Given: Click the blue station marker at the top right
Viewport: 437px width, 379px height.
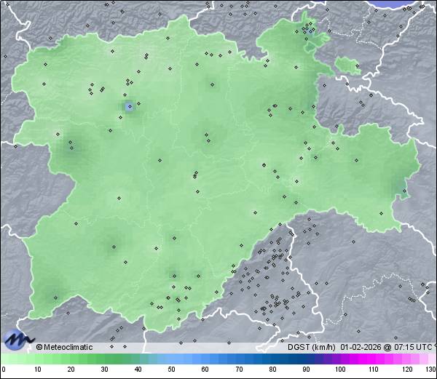Looking at the screenshot, I should (x=311, y=31).
